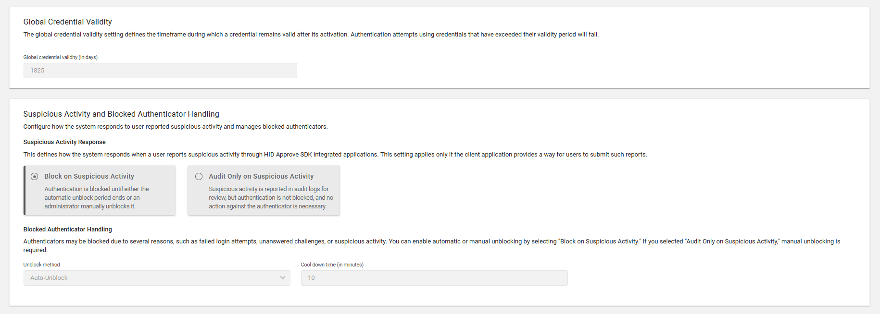The image size is (880, 314).
Task: Click the 'Configure how the system responds' description line
Action: click(176, 127)
